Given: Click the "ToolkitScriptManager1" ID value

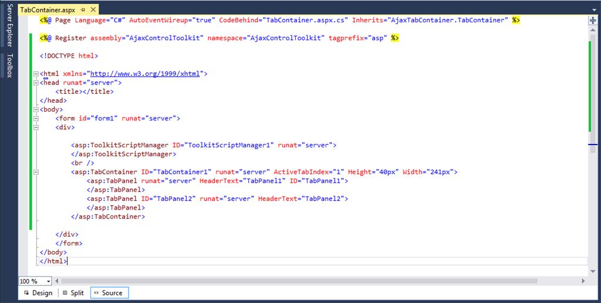Looking at the screenshot, I should [229, 146].
